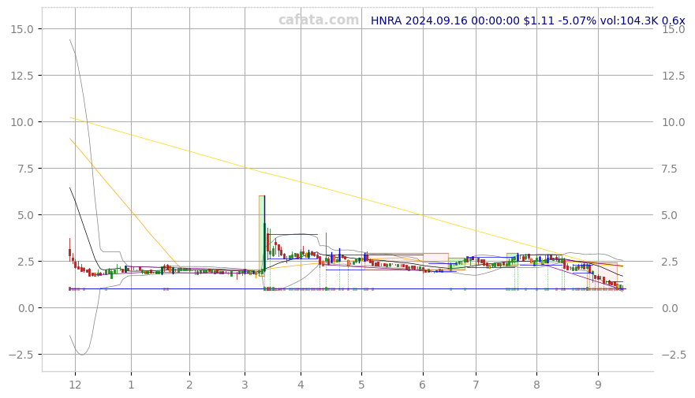695x398 pixels.
Task: Click the left axis label 15.0
Action: click(22, 29)
